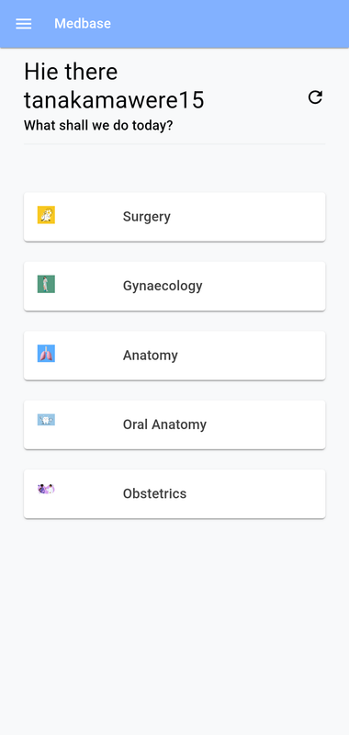
Task: Click empty page background below Obstetrics card
Action: click(174, 624)
